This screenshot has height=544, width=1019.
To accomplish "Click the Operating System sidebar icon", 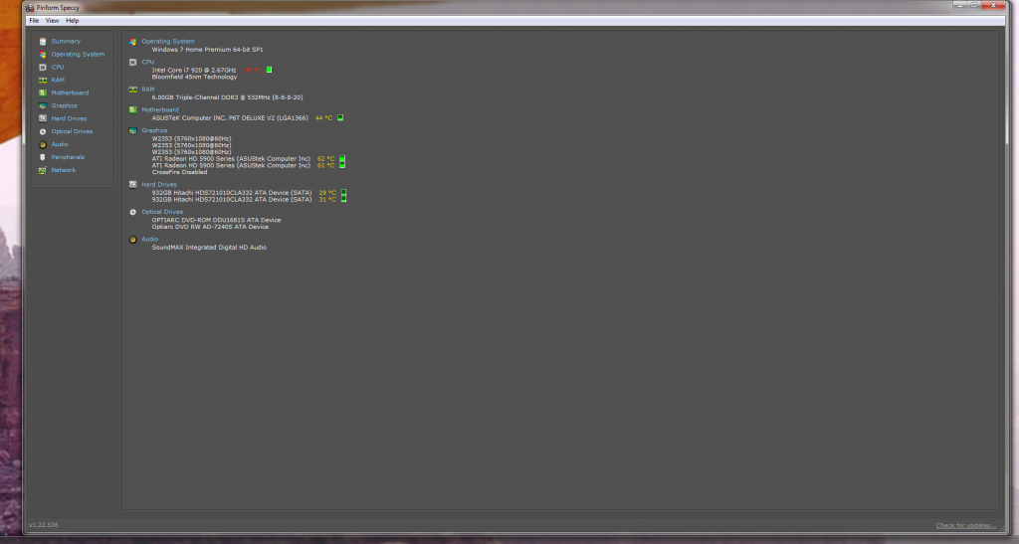I will (42, 55).
